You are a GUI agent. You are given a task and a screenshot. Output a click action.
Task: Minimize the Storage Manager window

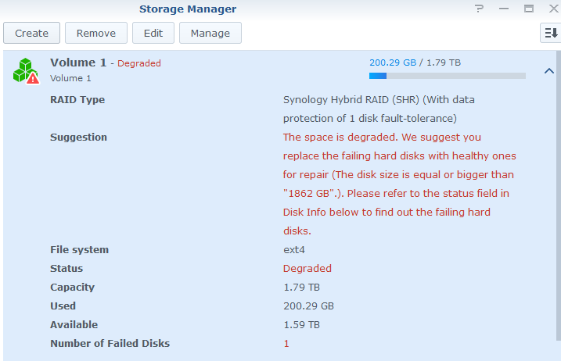(x=504, y=9)
